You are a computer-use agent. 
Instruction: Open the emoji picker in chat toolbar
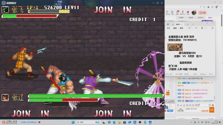[178, 105]
